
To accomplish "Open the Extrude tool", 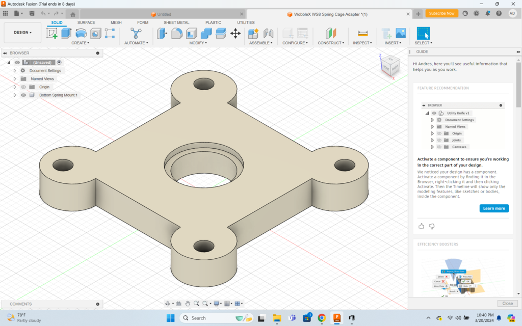I will [x=66, y=33].
